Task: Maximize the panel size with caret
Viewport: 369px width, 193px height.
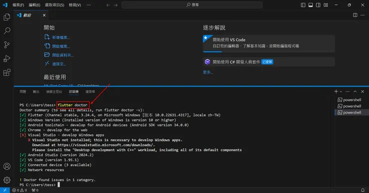Action: click(355, 92)
